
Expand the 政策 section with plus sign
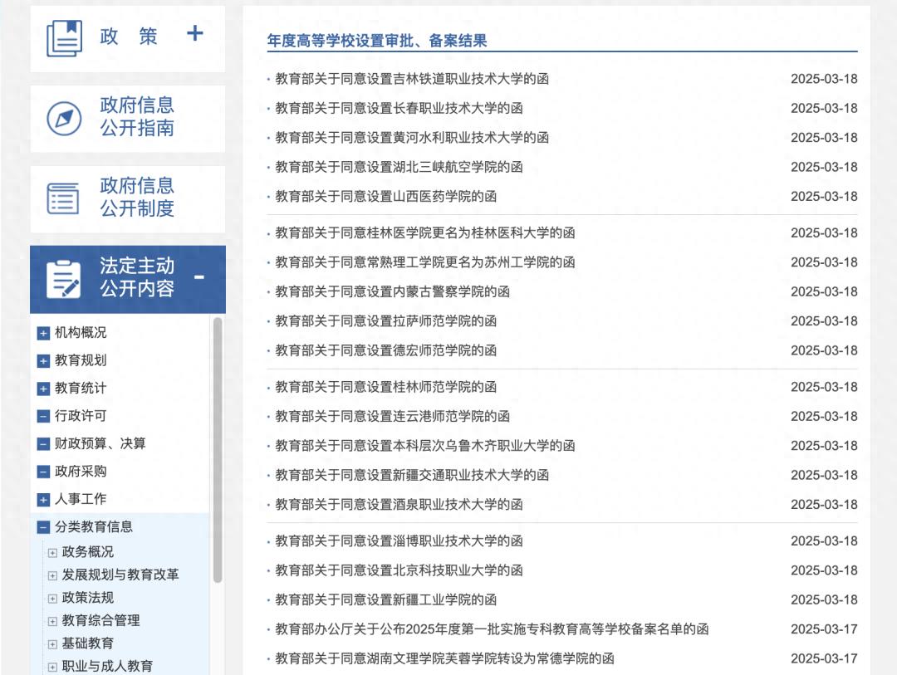click(194, 33)
